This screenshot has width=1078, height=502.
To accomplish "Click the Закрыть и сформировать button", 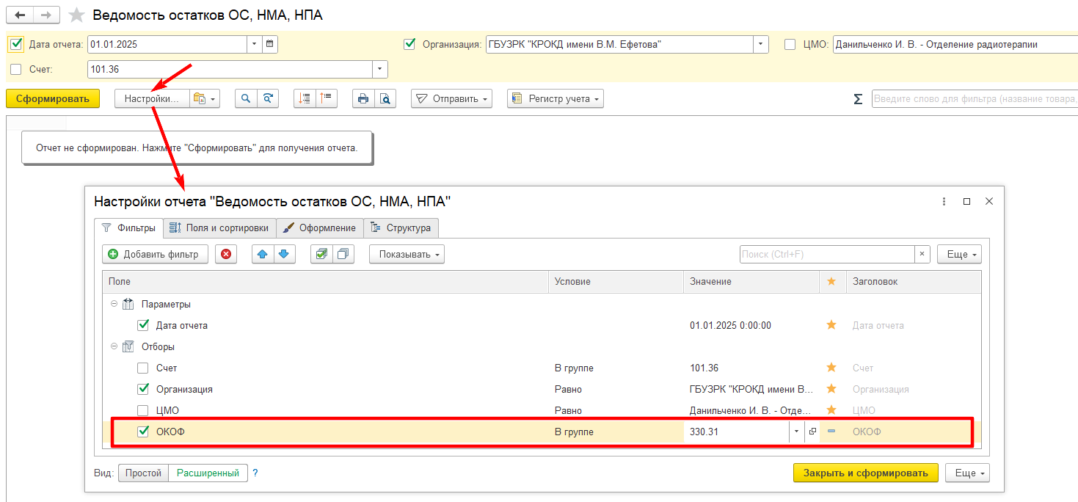I will tap(865, 473).
